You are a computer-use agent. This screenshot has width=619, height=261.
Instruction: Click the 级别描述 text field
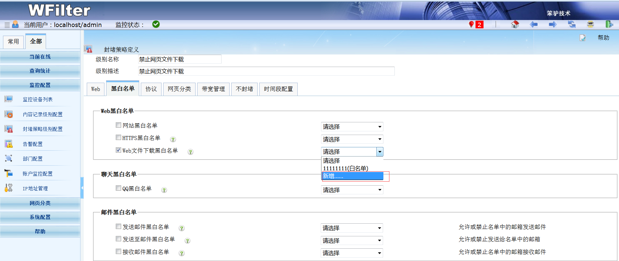(x=266, y=71)
